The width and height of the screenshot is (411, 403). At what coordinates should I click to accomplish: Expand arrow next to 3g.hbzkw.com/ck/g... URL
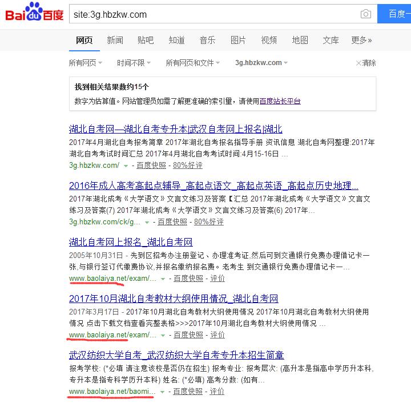(x=147, y=223)
